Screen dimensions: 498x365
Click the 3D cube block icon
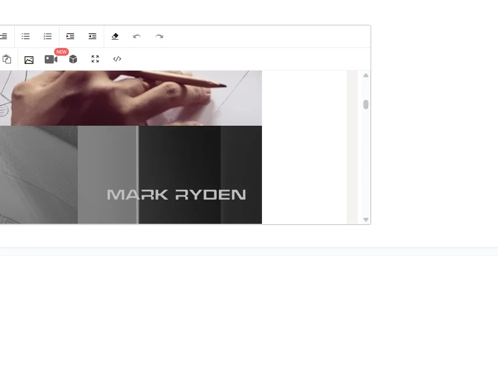[x=73, y=60]
